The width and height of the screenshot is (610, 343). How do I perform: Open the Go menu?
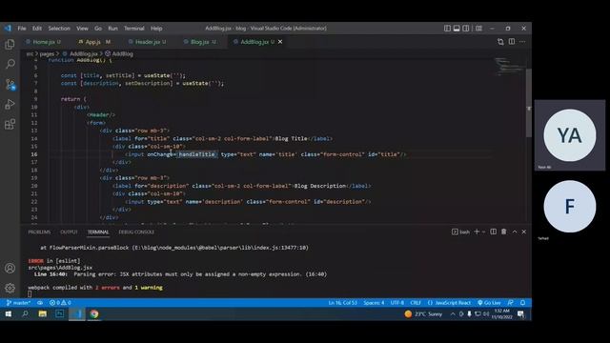(x=98, y=29)
